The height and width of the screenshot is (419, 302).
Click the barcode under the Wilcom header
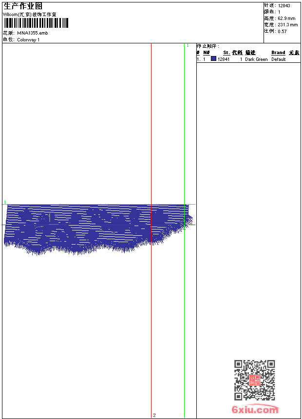click(36, 23)
